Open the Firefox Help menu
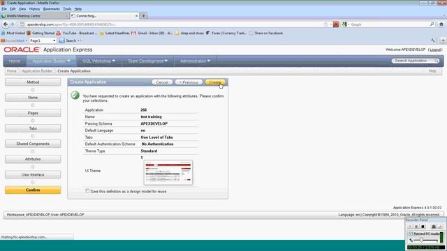Image resolution: width=447 pixels, height=251 pixels. click(x=78, y=9)
